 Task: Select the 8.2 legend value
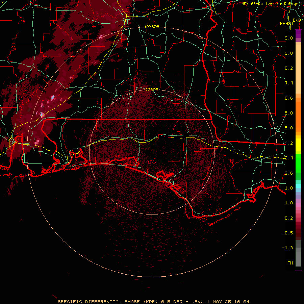[x=289, y=68]
